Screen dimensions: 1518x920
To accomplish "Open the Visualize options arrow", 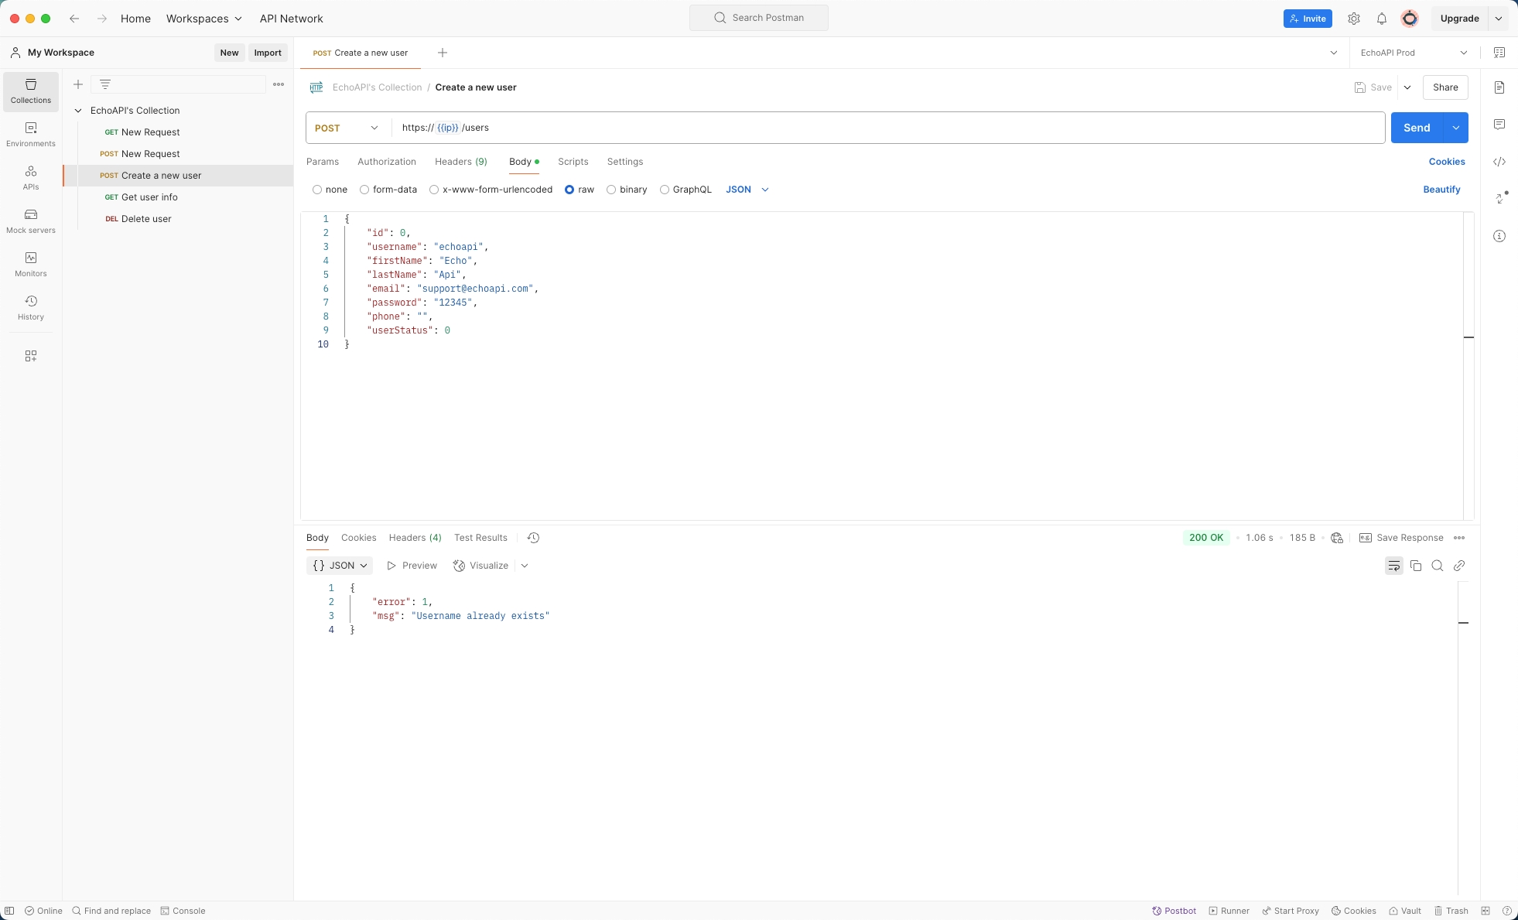I will coord(525,566).
